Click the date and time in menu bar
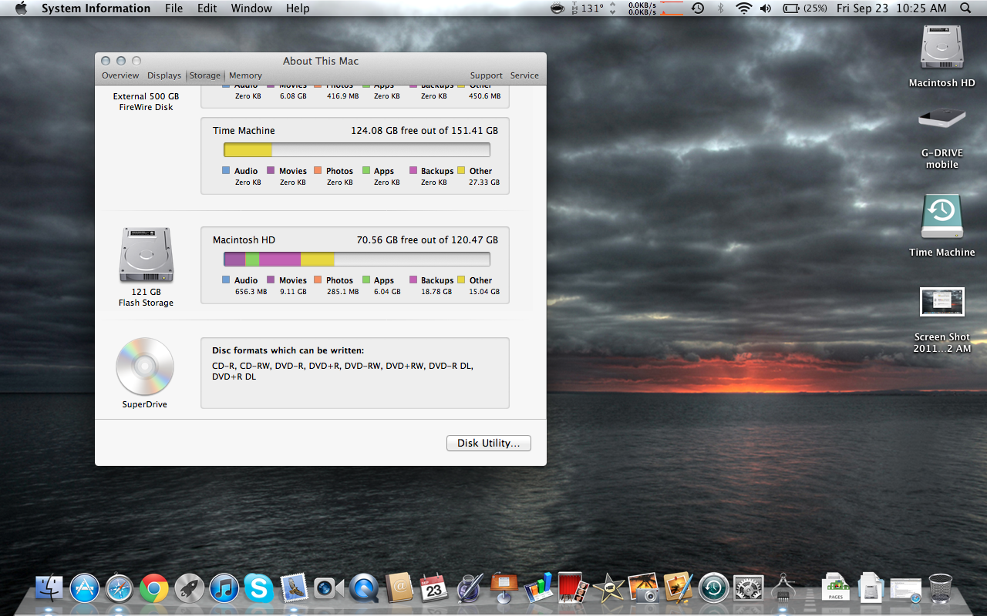The image size is (987, 616). click(x=891, y=8)
